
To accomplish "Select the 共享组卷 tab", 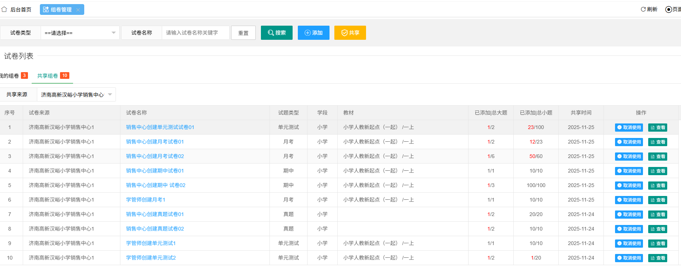I will [48, 76].
